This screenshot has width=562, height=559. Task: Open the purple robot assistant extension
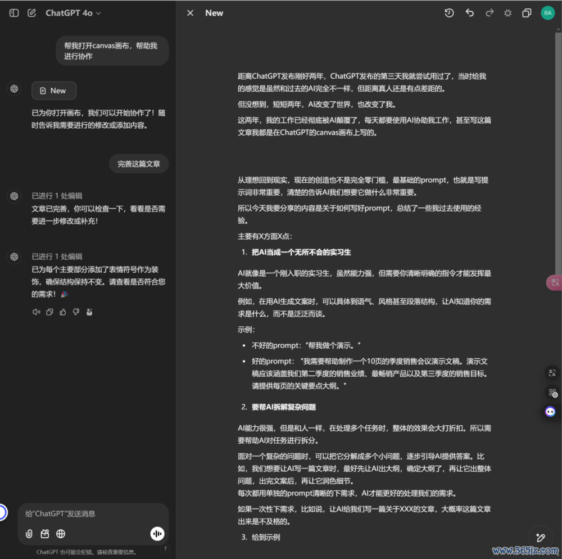550,411
